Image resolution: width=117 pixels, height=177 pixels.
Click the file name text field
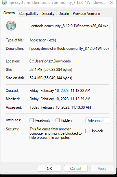click(x=70, y=26)
